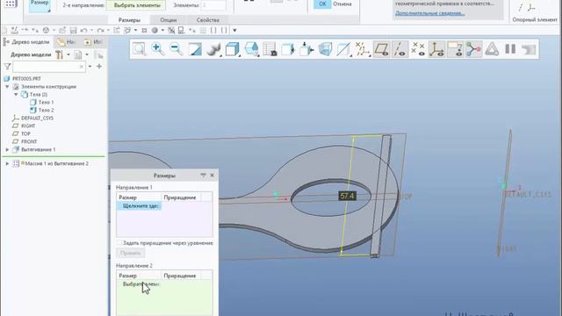
Task: Click the pause simulation icon
Action: [510, 49]
